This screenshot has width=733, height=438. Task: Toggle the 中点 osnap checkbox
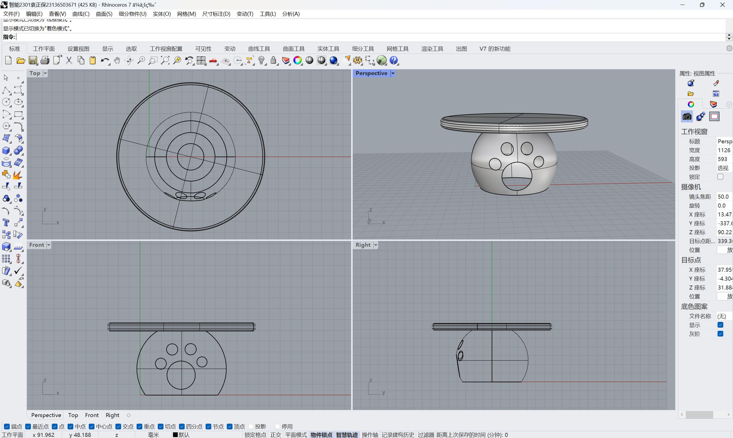(70, 427)
